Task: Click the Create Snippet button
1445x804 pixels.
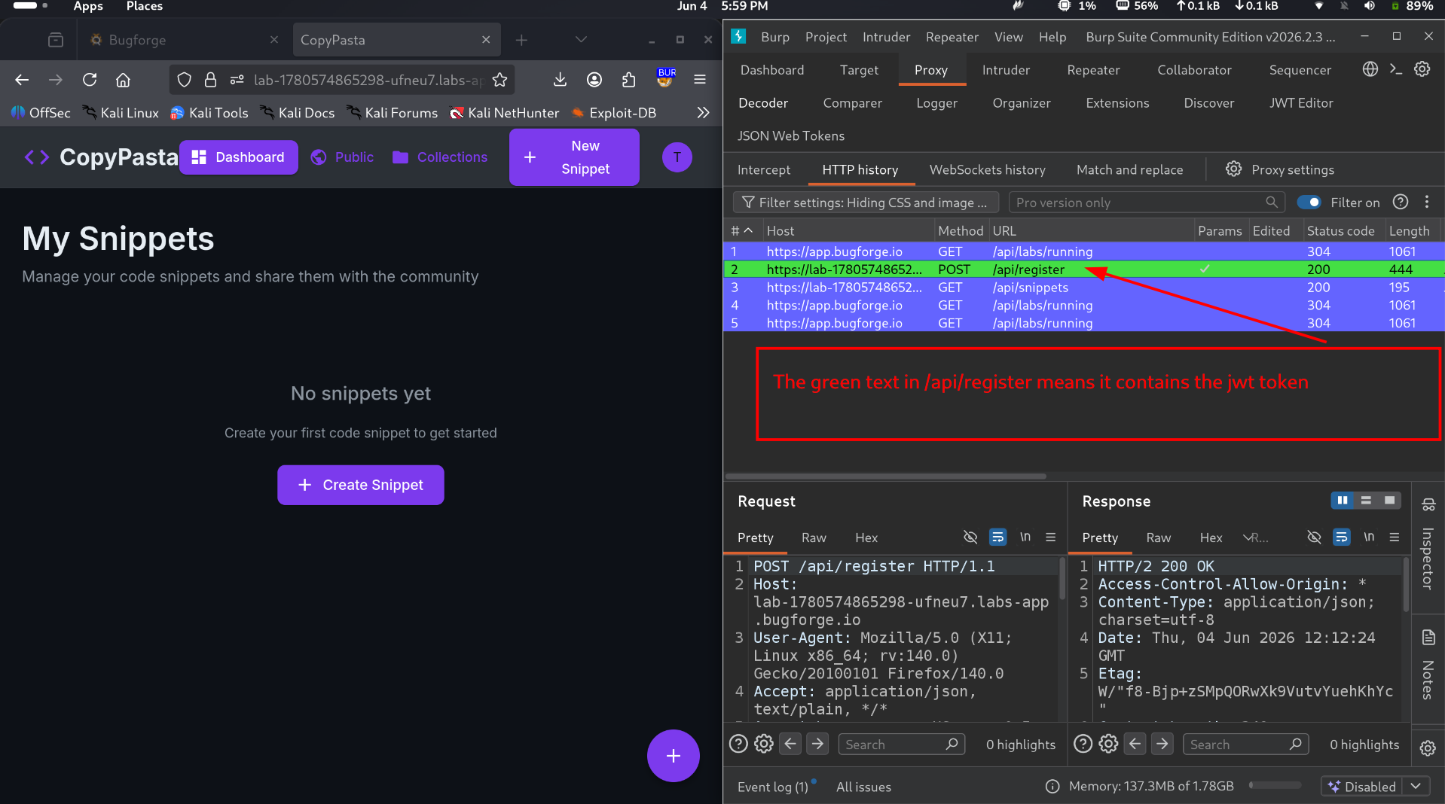Action: pyautogui.click(x=361, y=485)
